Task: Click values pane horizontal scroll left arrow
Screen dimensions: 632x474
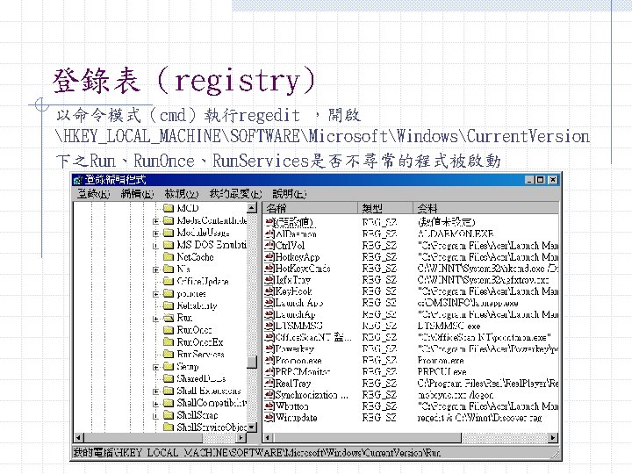Action: click(268, 438)
